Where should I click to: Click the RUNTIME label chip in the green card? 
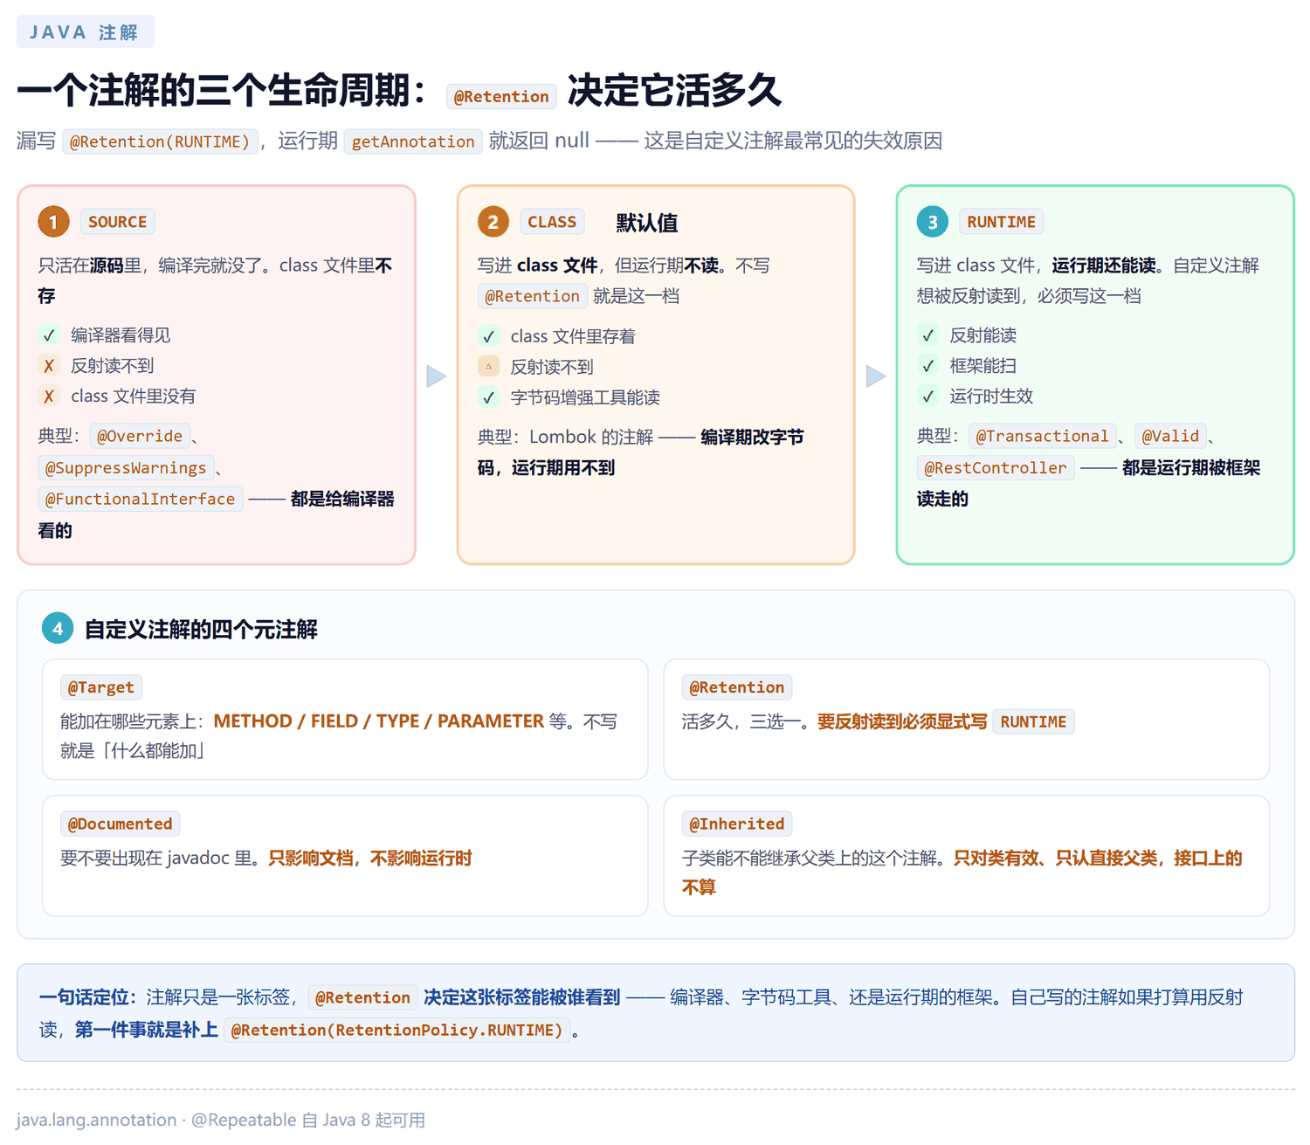(1001, 222)
